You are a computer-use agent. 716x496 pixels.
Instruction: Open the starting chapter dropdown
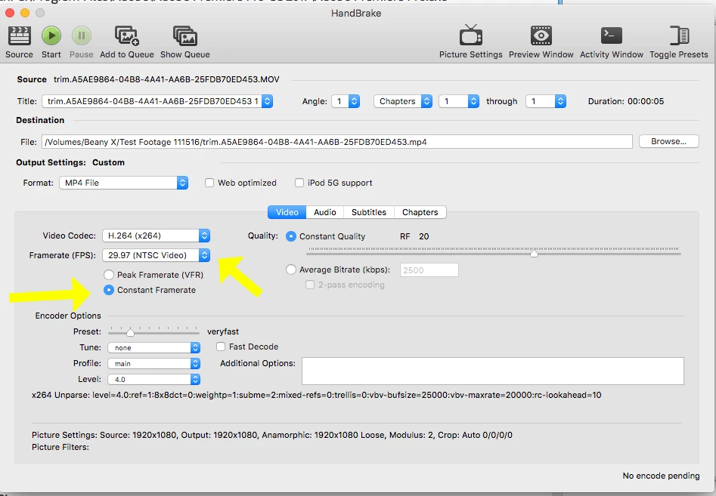[x=459, y=101]
